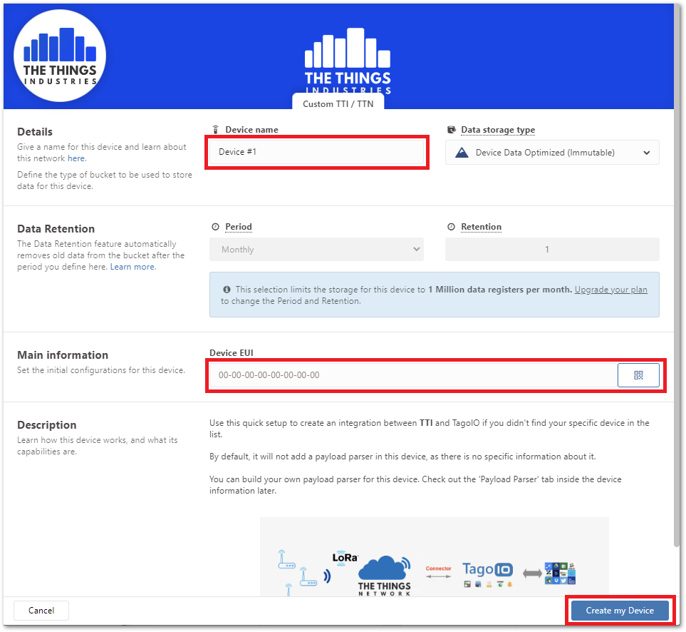Open the Data storage type dropdown

[x=552, y=152]
